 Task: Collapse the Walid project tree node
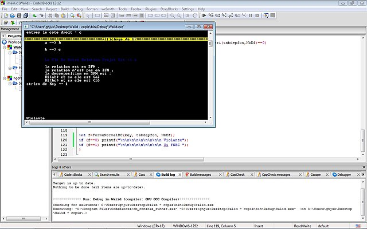[3, 48]
